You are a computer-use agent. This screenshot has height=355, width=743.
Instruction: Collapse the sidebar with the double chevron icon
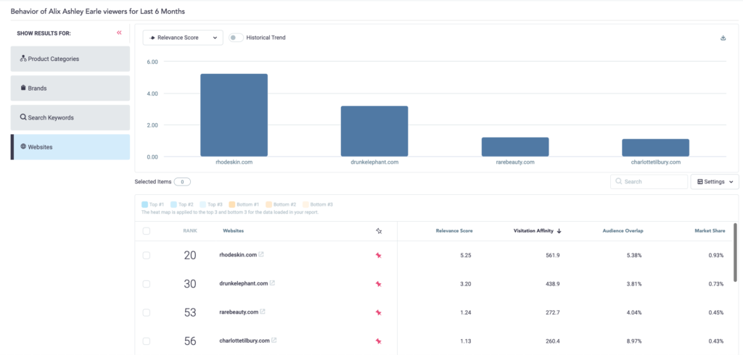pos(119,33)
